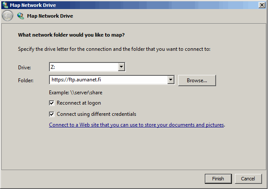The height and width of the screenshot is (189, 268).
Task: Open the Browse... folder picker
Action: click(x=197, y=81)
